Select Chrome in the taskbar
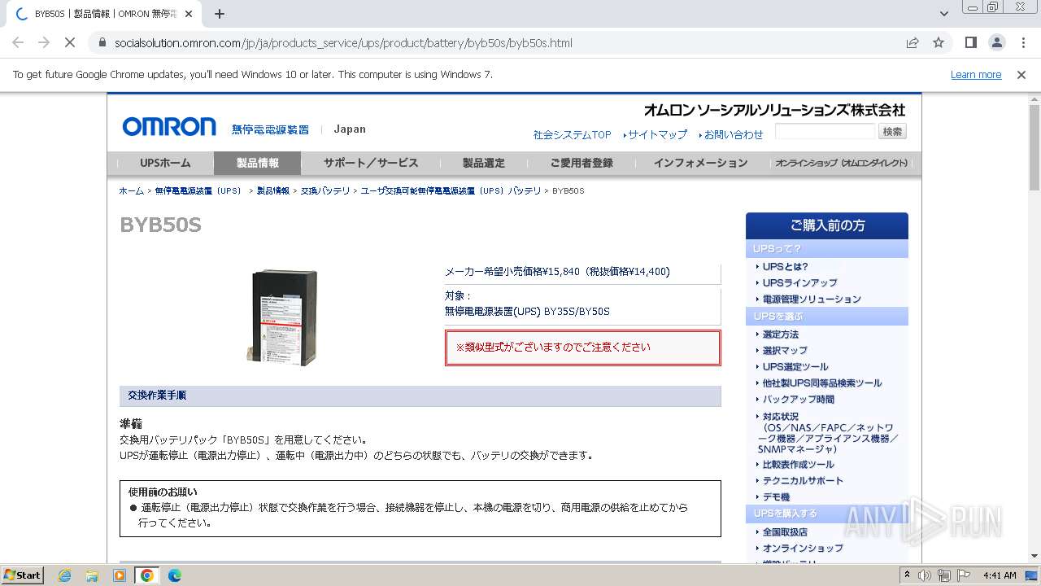 [146, 575]
